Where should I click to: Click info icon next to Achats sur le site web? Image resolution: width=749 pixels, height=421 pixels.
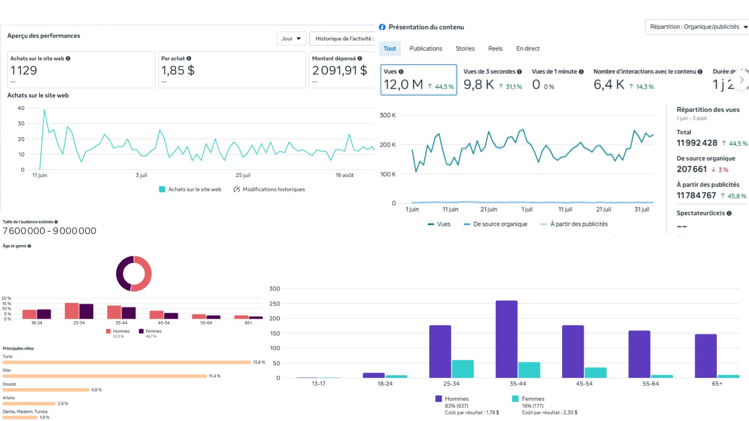point(68,58)
